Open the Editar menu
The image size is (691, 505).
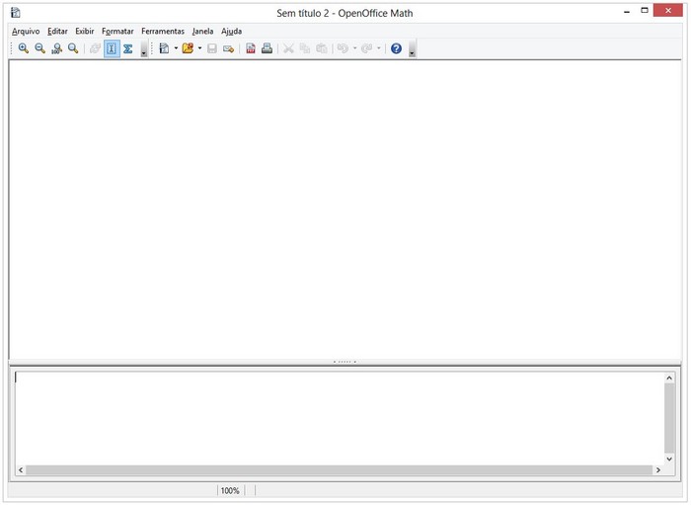[57, 32]
